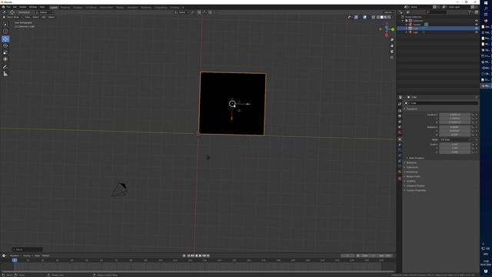Select the Move tool in the toolbar
Screen dimensions: 492x277
(5, 39)
